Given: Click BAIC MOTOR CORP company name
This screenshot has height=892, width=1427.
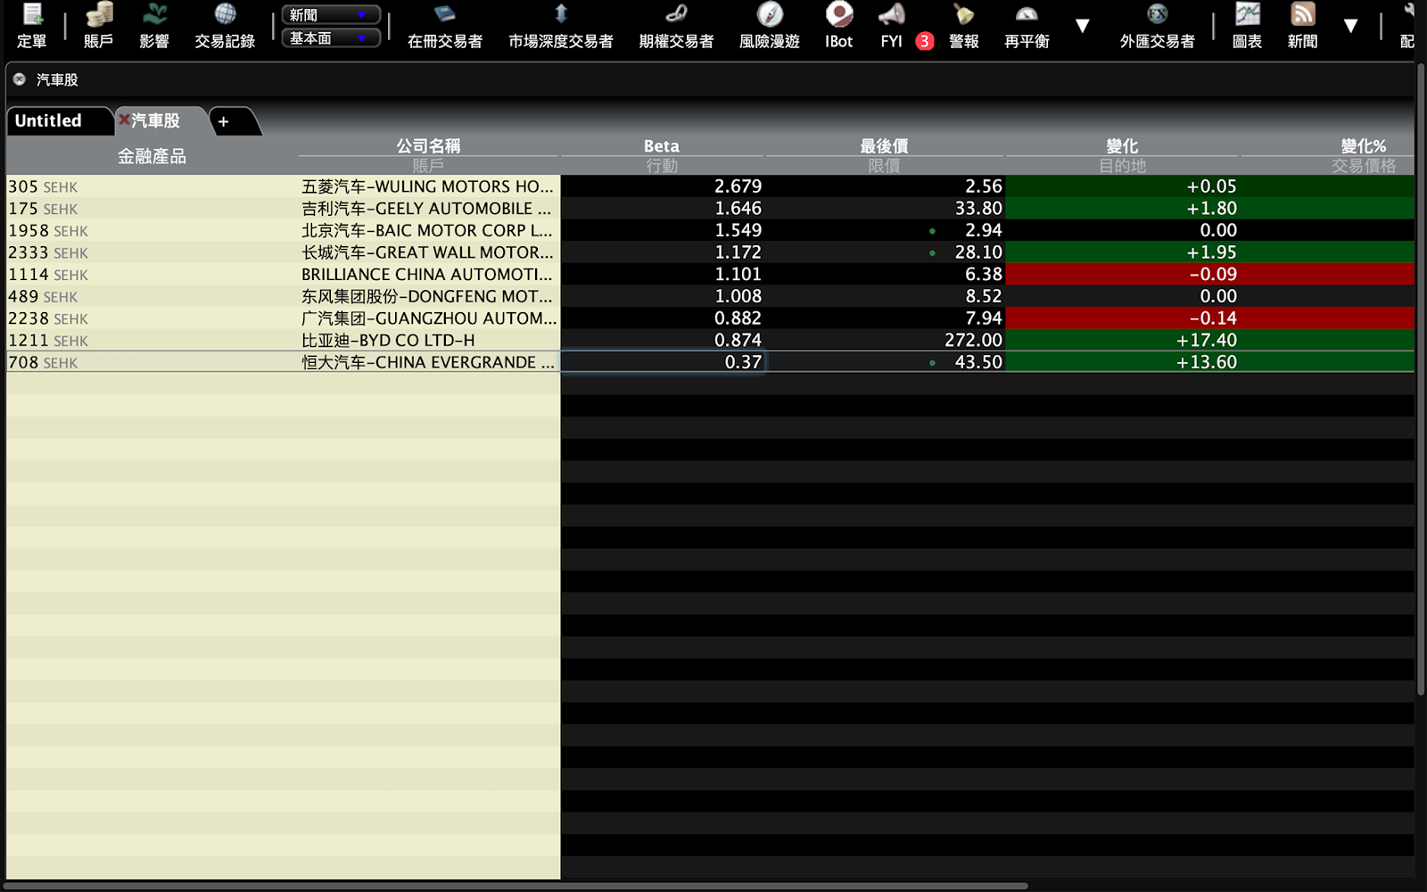Looking at the screenshot, I should [428, 230].
